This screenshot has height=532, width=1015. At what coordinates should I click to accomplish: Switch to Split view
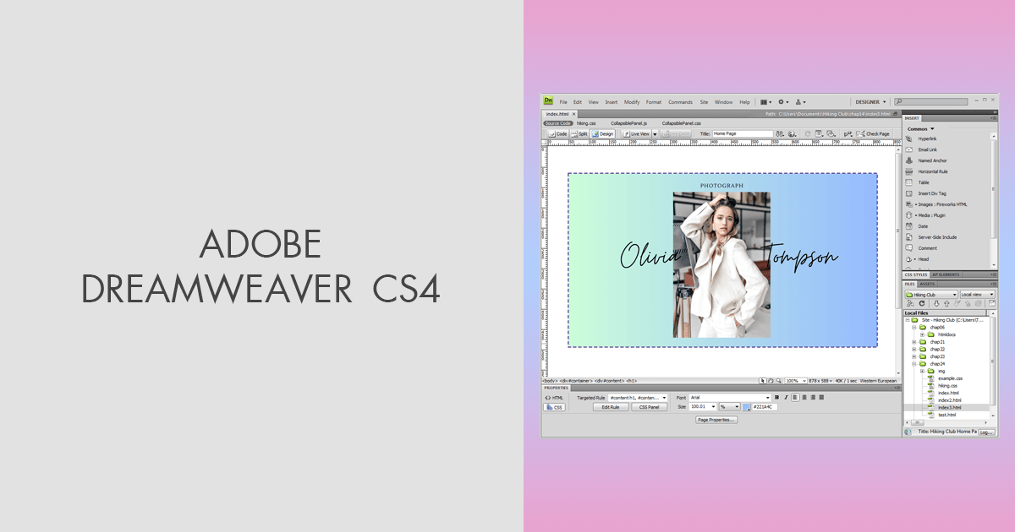pyautogui.click(x=579, y=133)
